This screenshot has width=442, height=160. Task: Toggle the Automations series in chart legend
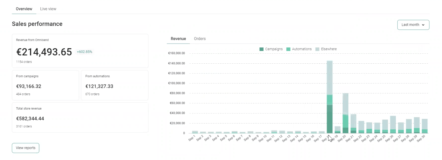(299, 49)
